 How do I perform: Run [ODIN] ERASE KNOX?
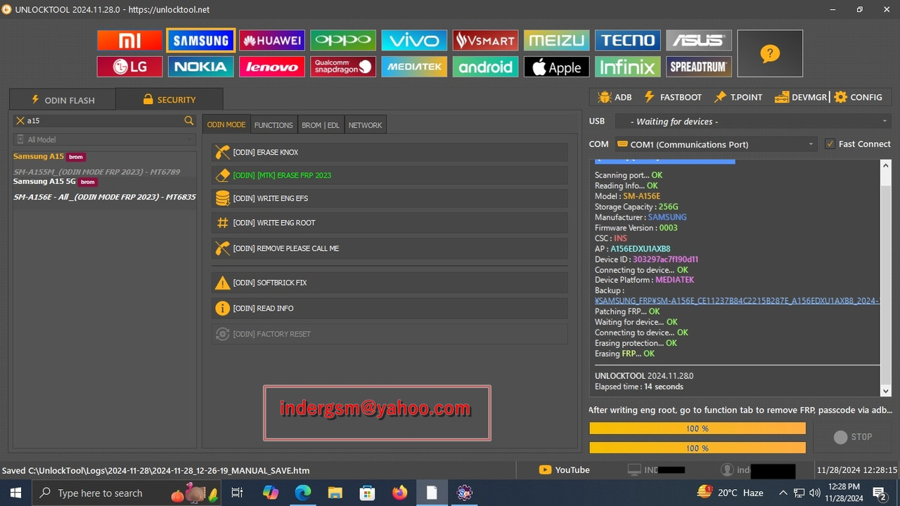tap(390, 153)
